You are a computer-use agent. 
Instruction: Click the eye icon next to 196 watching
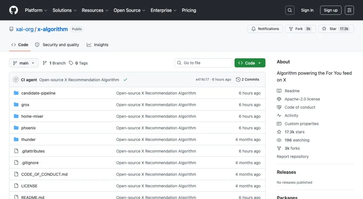279,140
